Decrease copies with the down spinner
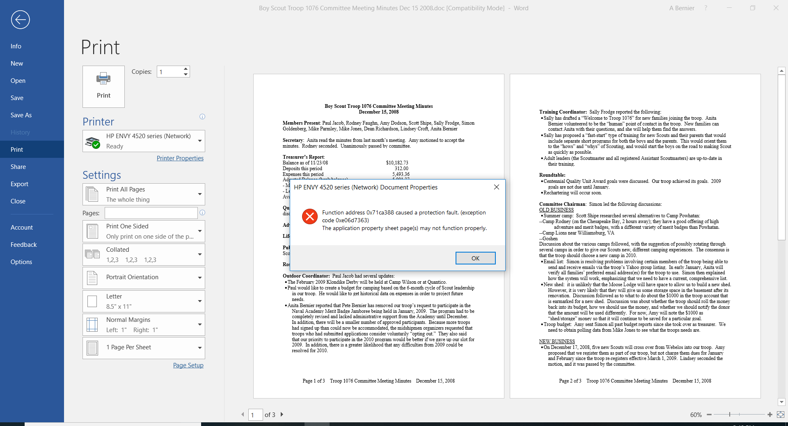Viewport: 788px width, 426px height. point(186,75)
